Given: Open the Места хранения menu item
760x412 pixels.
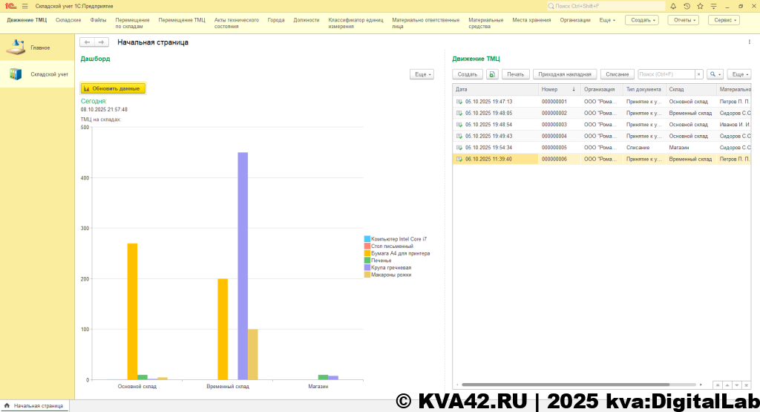Looking at the screenshot, I should 531,20.
